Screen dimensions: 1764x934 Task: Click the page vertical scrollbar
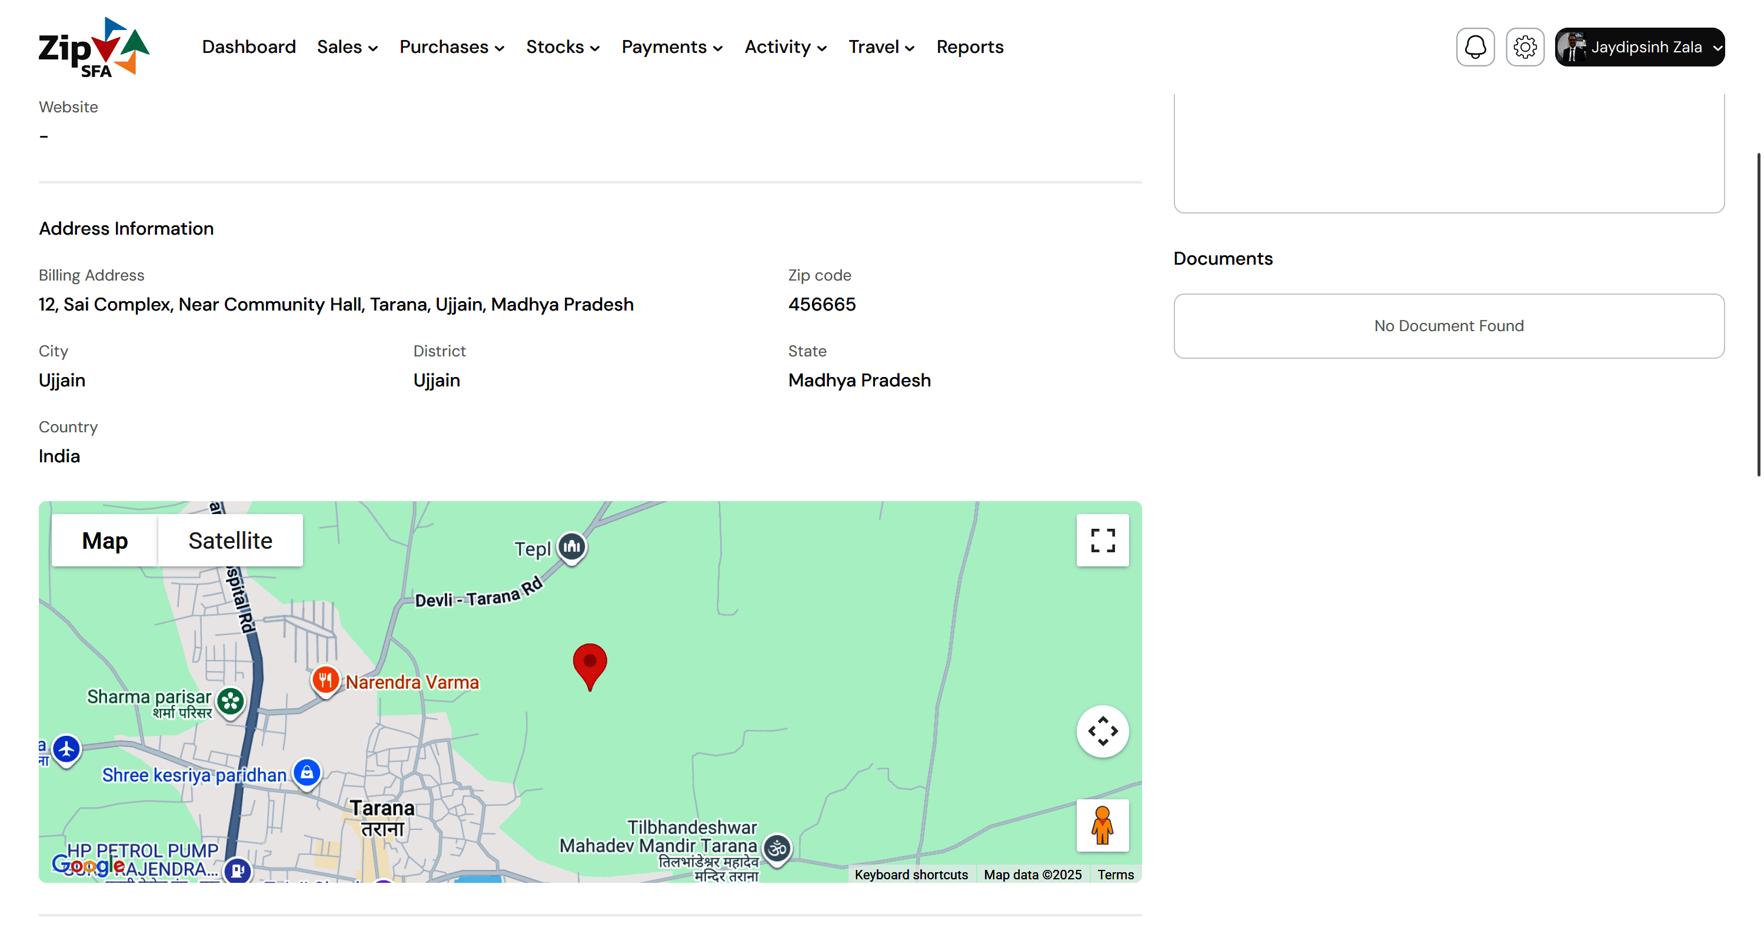click(x=1759, y=315)
